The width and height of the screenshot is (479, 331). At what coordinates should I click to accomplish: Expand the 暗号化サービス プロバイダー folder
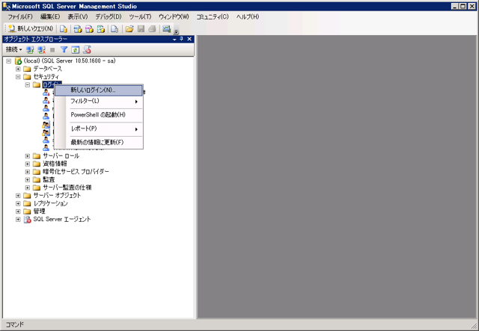[x=28, y=172]
